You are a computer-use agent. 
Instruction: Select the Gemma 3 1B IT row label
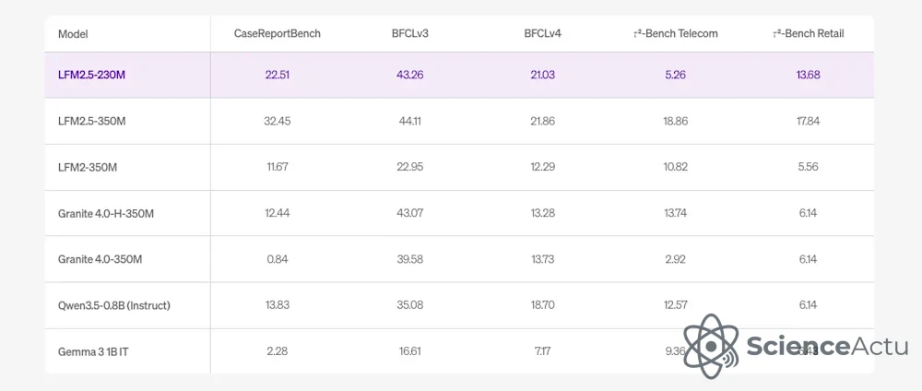point(91,351)
